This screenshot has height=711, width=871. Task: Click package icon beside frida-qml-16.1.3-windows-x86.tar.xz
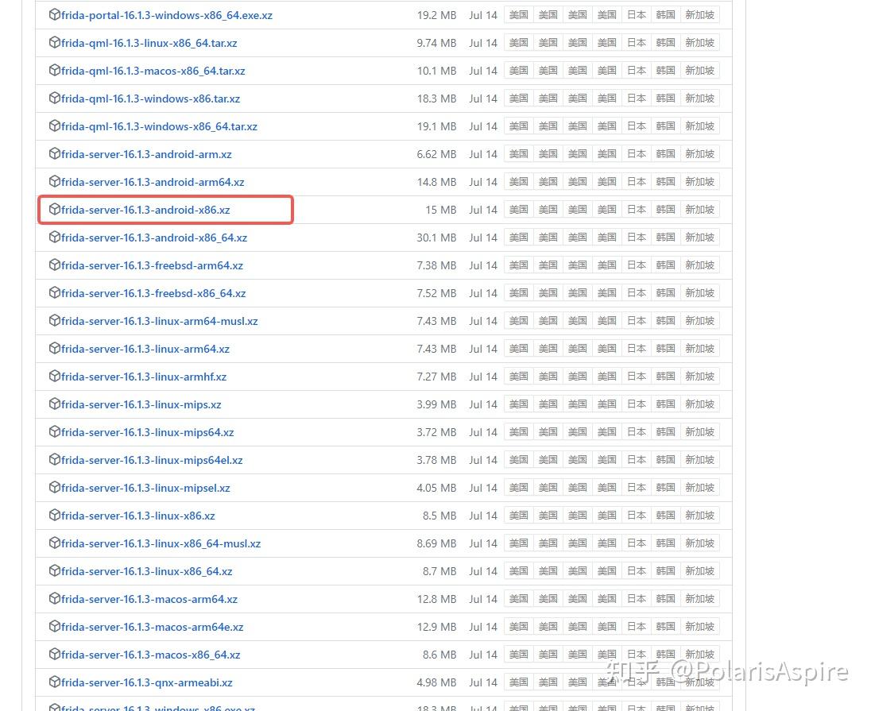(x=54, y=98)
